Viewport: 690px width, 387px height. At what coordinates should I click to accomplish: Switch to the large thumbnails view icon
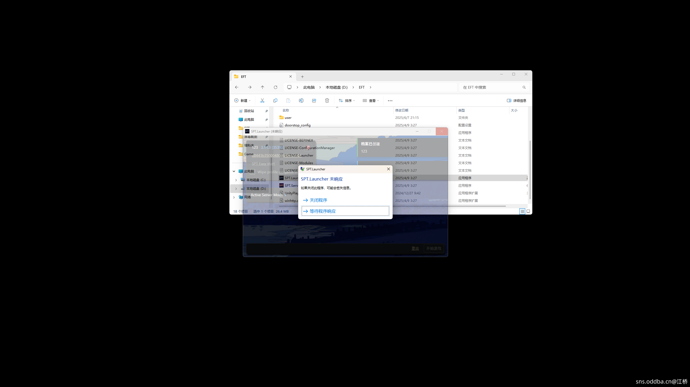tap(528, 211)
